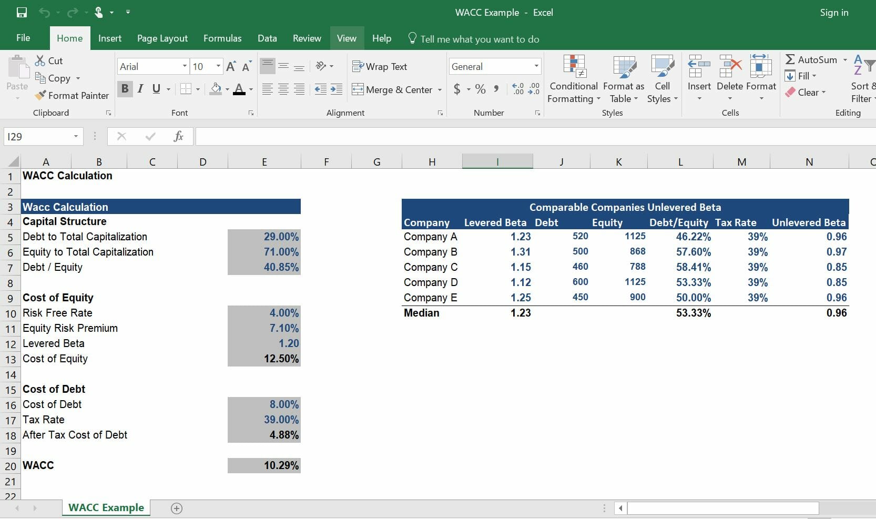Click the Format Painter brush icon
The width and height of the screenshot is (876, 519).
(x=40, y=95)
